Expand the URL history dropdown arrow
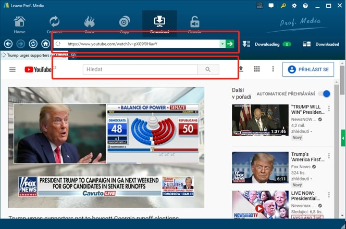 coord(223,44)
